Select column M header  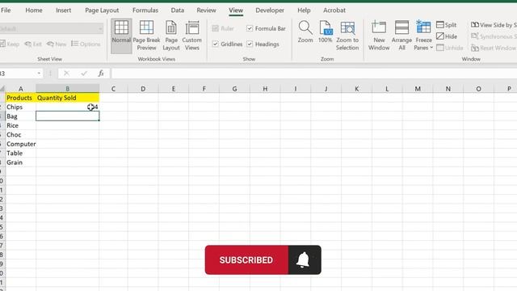point(418,88)
